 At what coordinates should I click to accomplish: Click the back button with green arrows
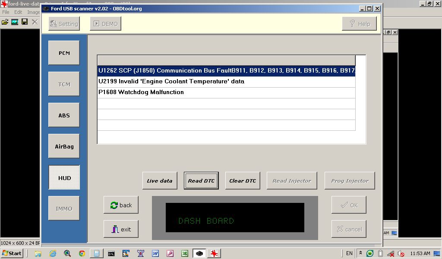point(121,205)
